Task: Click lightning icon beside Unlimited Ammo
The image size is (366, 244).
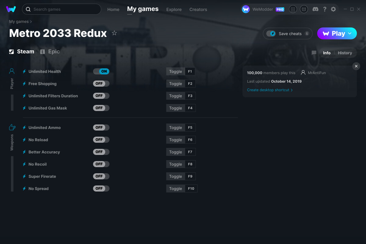Action: [x=24, y=127]
